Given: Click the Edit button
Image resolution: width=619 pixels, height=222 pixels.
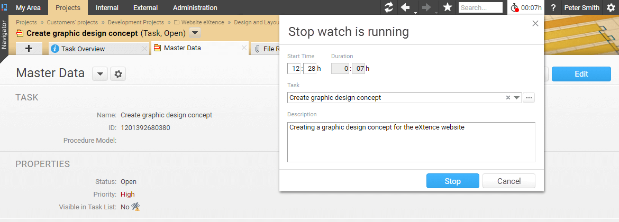Looking at the screenshot, I should (581, 74).
